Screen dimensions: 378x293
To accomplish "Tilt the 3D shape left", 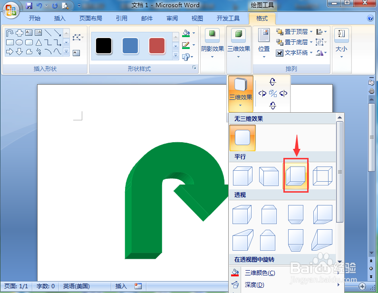I will pos(262,93).
